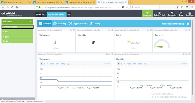Open settings gear of Light widget
195x103 pixels.
click(x=151, y=30)
